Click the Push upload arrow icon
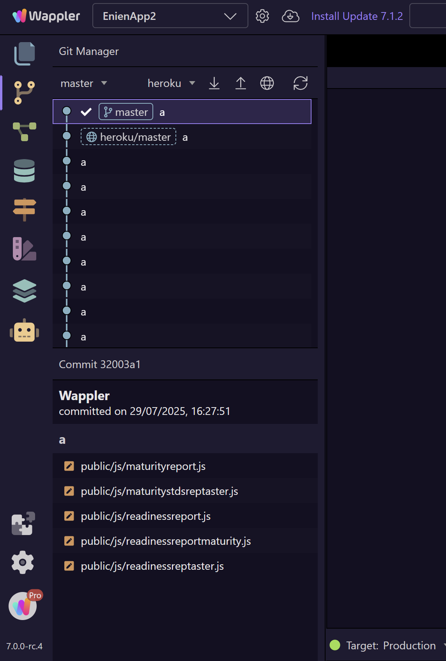Screen dimensions: 446x661 point(241,83)
